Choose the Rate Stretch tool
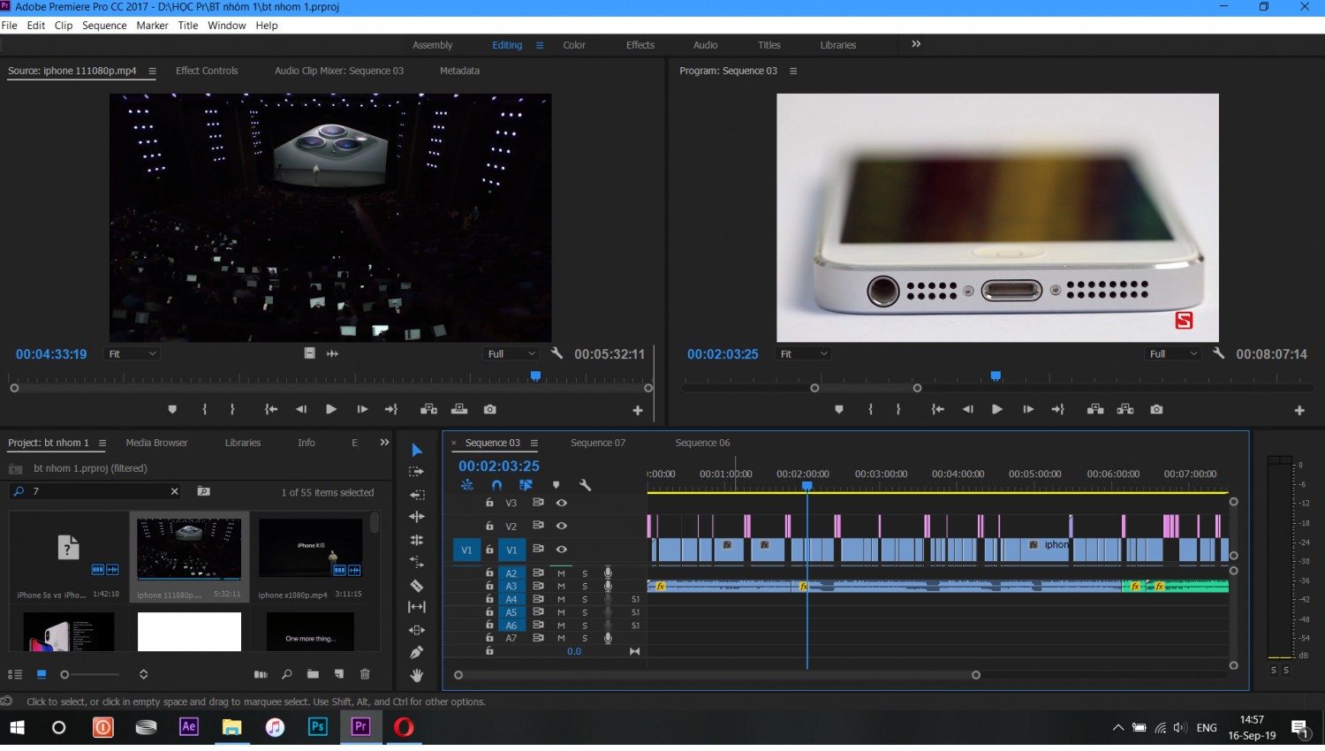 [417, 562]
